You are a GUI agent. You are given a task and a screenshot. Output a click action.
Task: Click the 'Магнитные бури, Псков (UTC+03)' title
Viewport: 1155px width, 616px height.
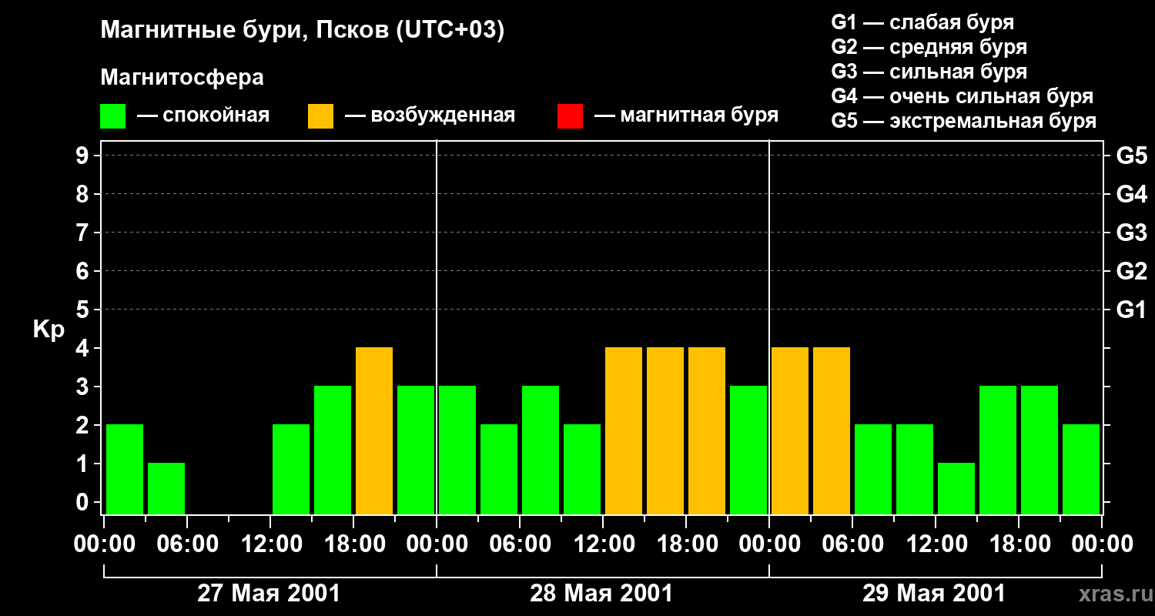pyautogui.click(x=303, y=31)
